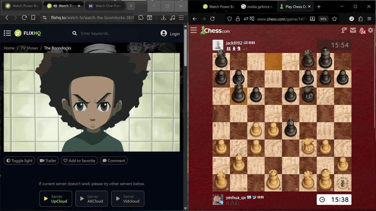Go back in the FlixHQ browser window
The image size is (376, 211).
7,18
